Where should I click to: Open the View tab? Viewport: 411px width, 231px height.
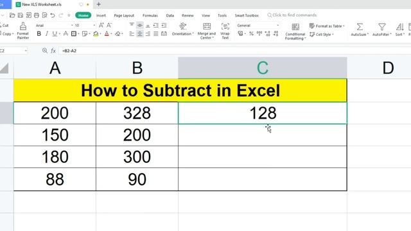205,15
